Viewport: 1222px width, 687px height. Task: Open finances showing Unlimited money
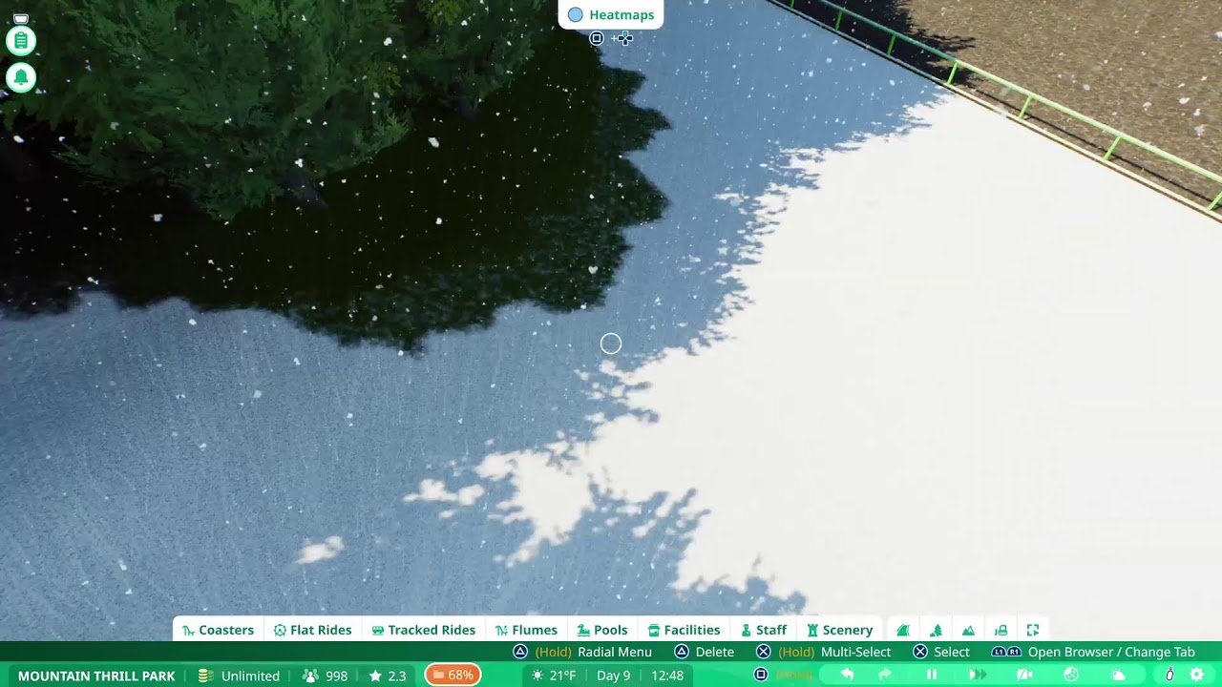click(239, 676)
